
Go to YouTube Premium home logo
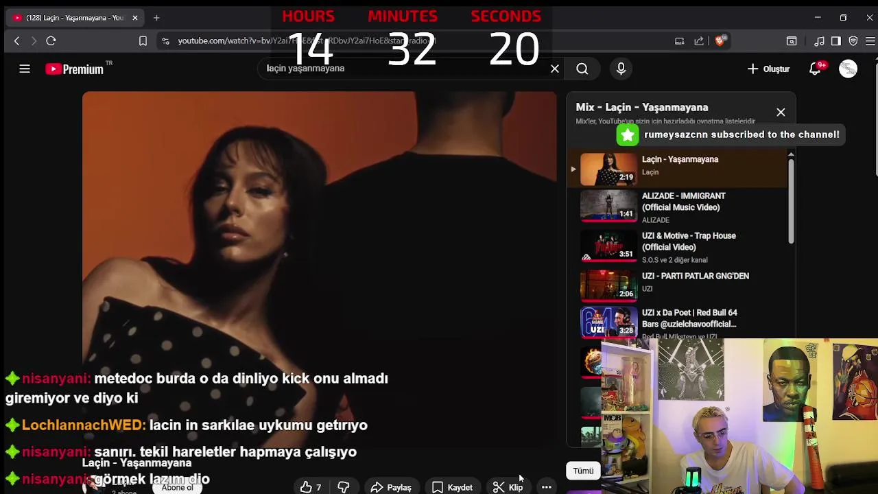75,69
